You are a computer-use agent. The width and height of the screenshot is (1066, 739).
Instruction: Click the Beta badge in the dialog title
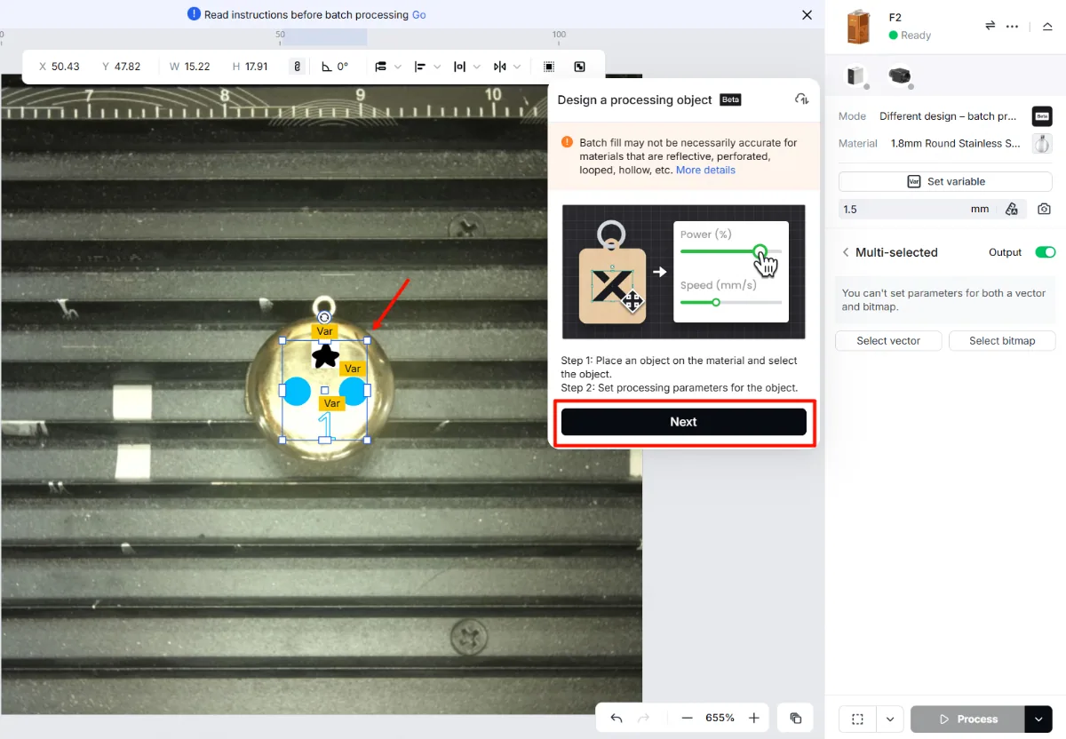[x=730, y=99]
